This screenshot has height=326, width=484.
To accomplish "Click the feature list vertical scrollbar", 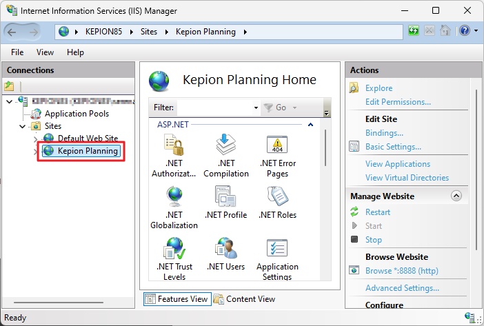I will 325,148.
